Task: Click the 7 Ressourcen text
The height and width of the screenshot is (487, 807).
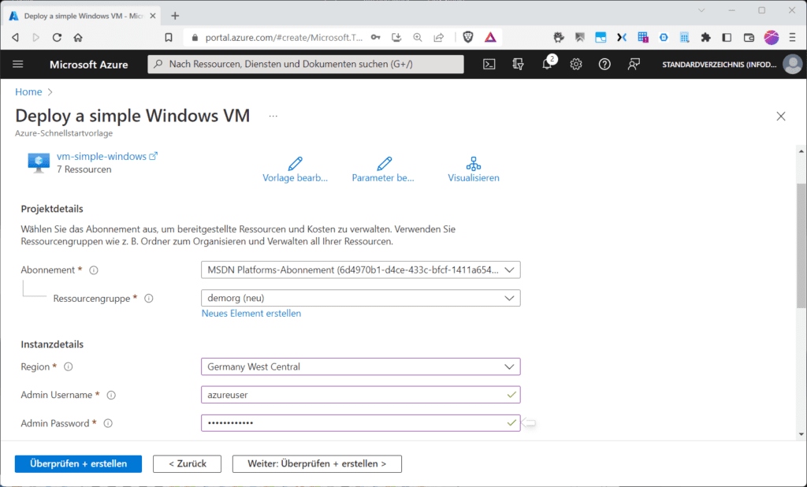Action: point(84,169)
